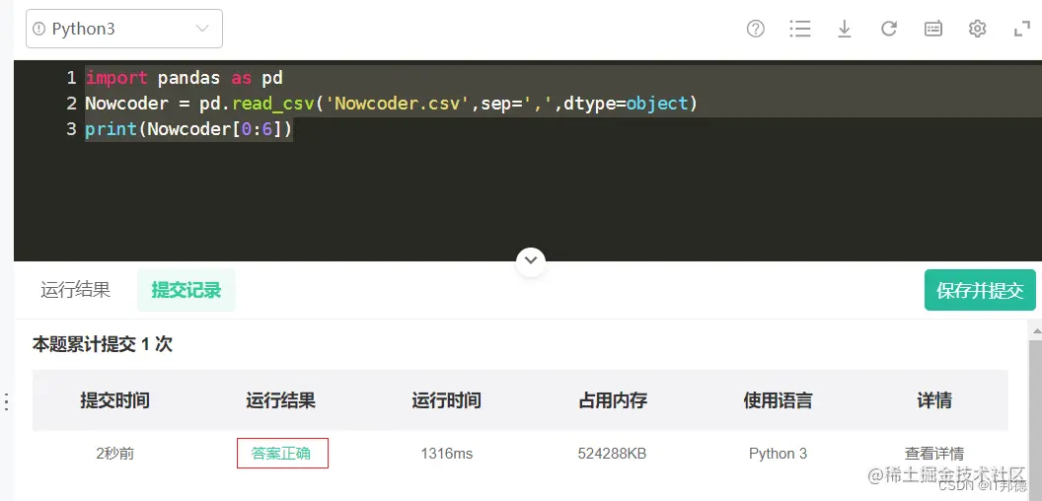Open the 查看详情 link
This screenshot has width=1042, height=501.
pyautogui.click(x=933, y=454)
